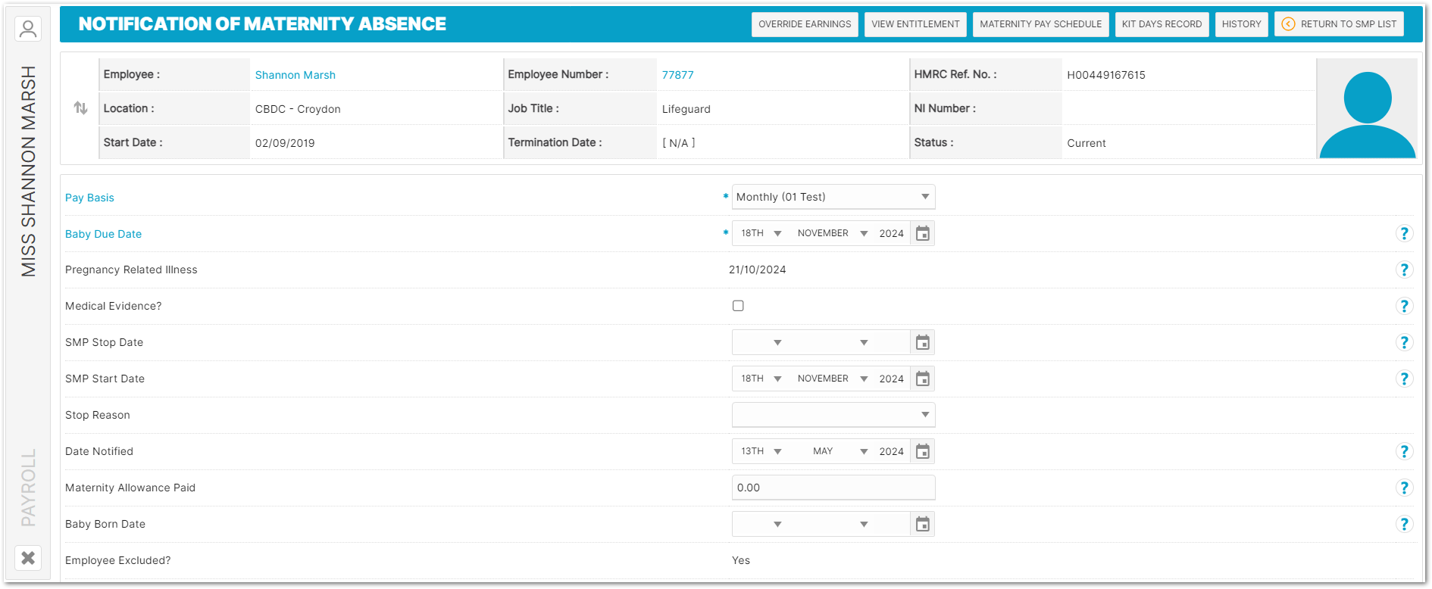The width and height of the screenshot is (1432, 589).
Task: Click help icon for Maternity Allowance Paid
Action: point(1404,488)
